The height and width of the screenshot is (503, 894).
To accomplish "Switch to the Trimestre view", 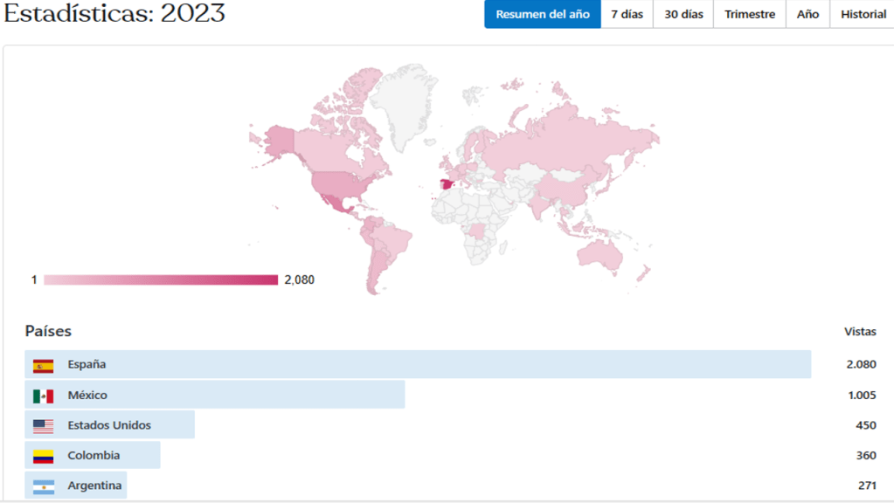I will coord(749,14).
